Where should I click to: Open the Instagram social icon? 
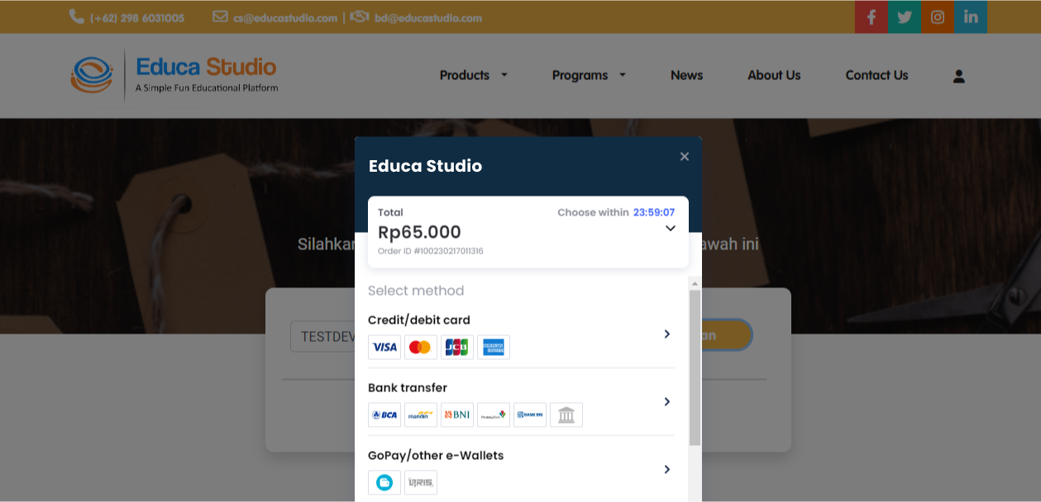[938, 17]
